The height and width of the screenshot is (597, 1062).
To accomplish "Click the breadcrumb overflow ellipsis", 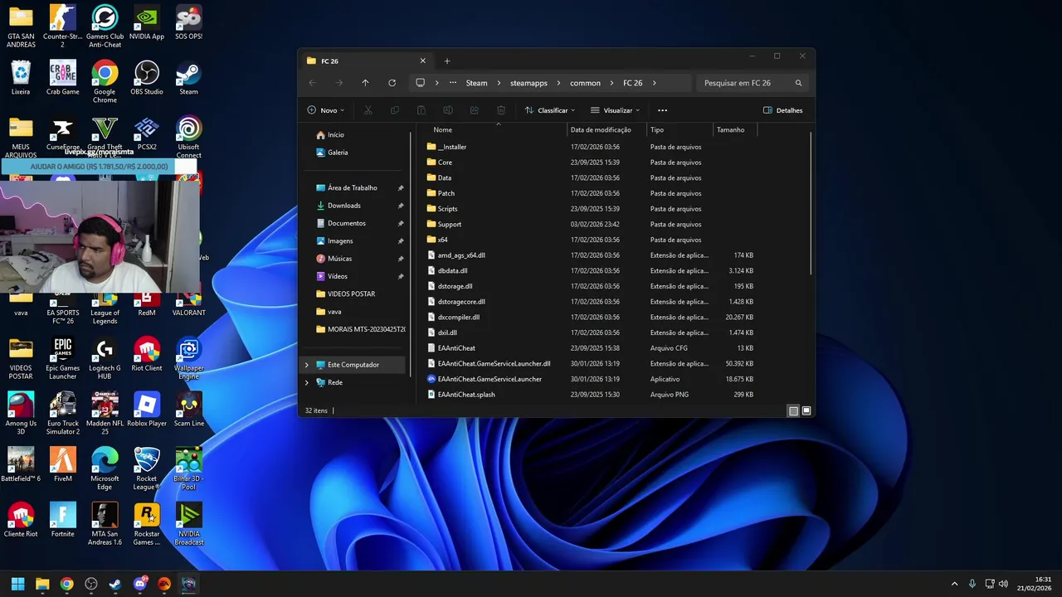I will [453, 83].
